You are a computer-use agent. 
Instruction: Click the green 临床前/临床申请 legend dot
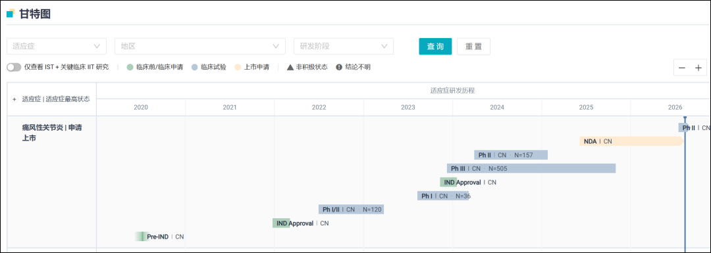(x=130, y=68)
